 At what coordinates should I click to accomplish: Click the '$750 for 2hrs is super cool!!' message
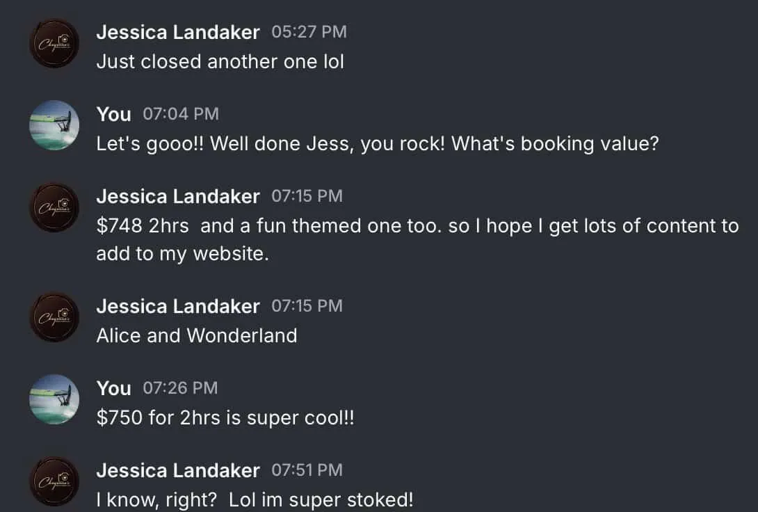coord(225,418)
